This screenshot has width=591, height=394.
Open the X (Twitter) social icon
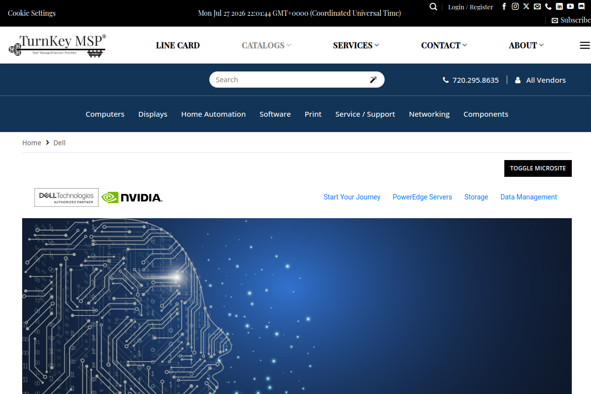coord(526,6)
